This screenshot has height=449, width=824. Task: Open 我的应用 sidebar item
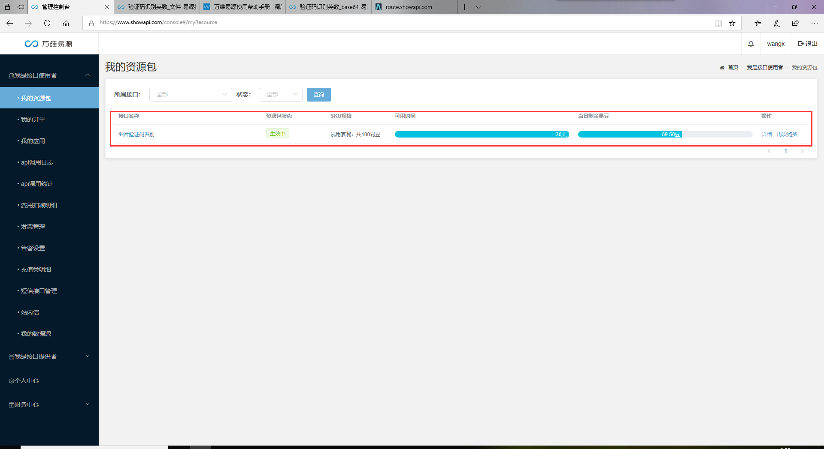49,141
